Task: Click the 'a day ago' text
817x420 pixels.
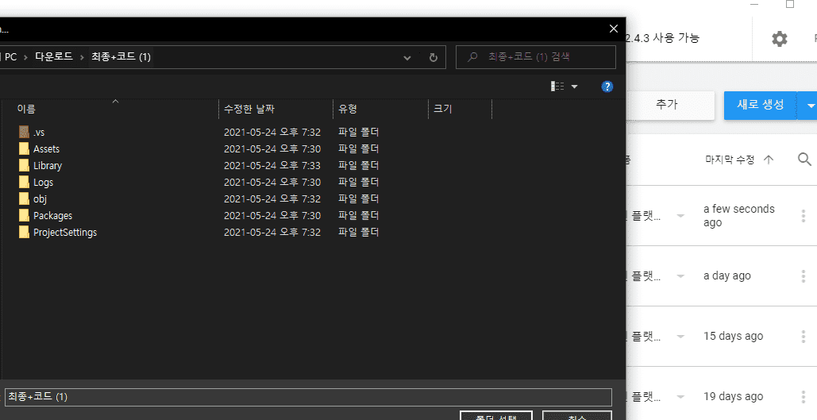Action: pos(726,276)
